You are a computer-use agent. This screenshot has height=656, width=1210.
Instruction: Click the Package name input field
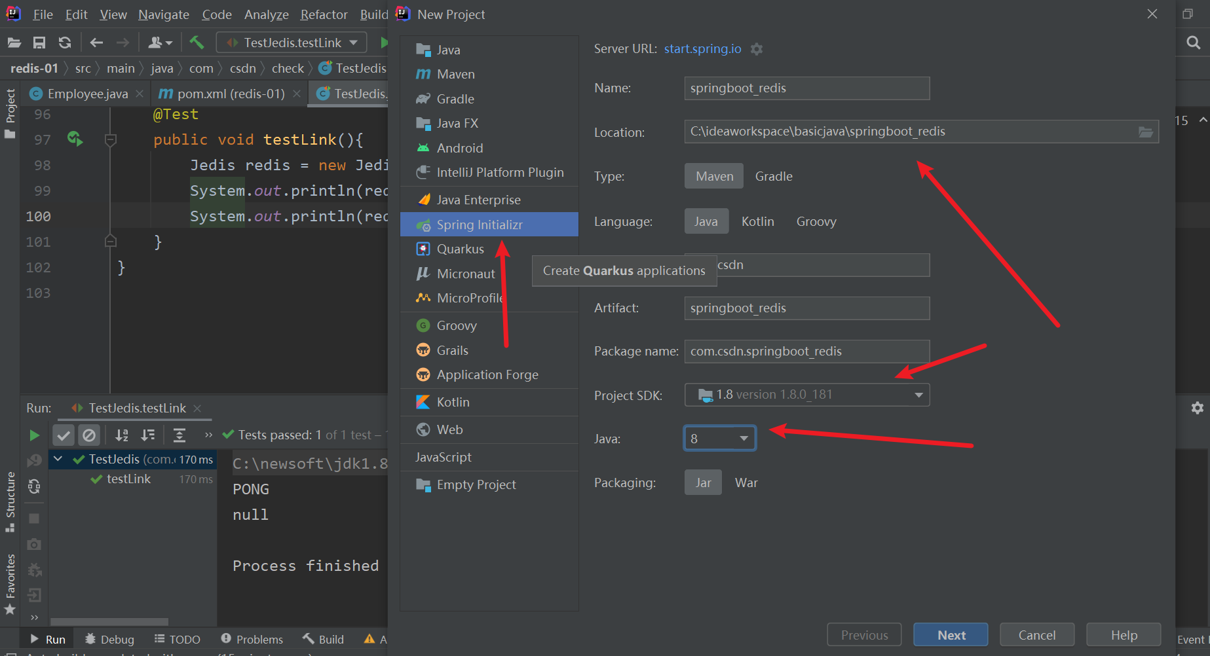click(x=807, y=352)
